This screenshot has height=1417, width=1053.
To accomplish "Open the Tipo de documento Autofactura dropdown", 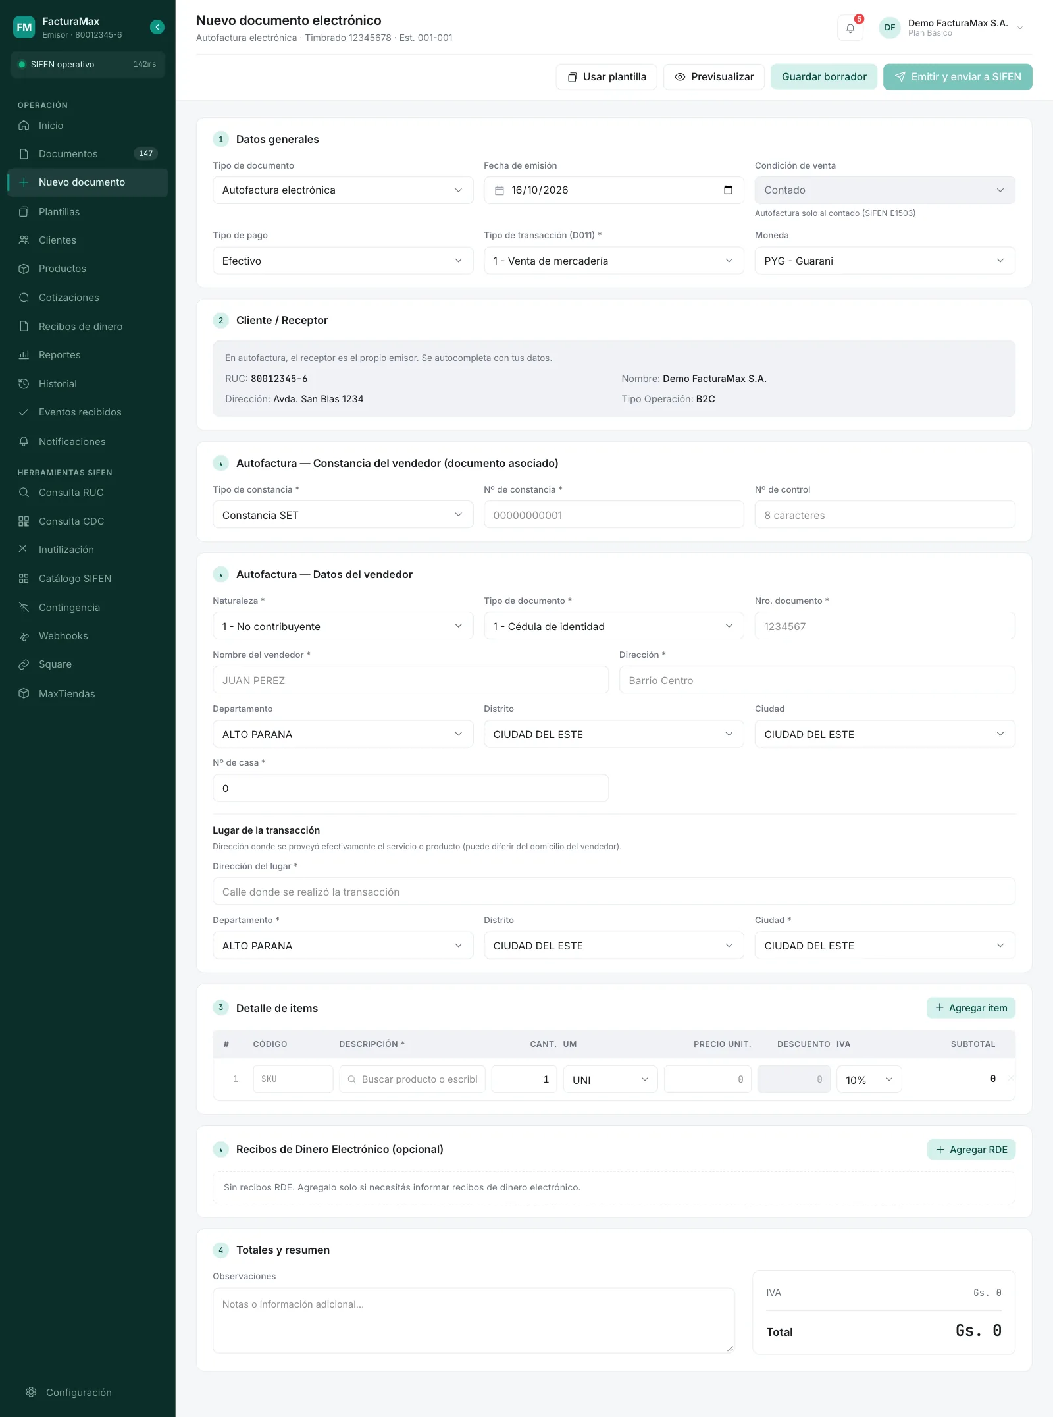I will [343, 190].
